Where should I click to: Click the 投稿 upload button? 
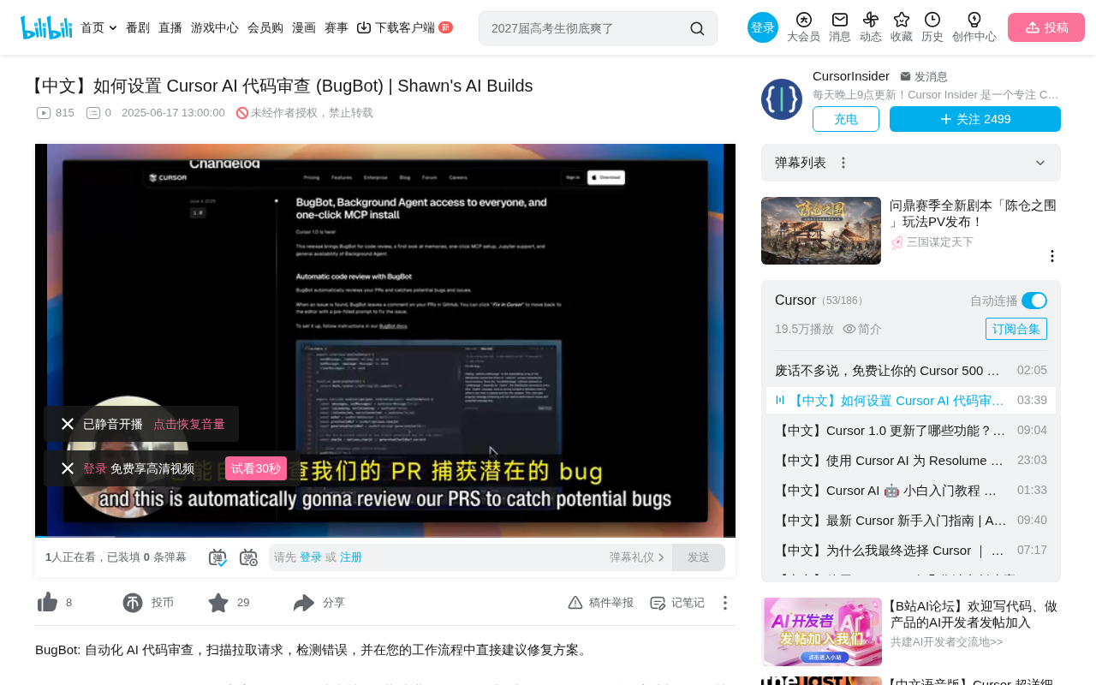[1046, 27]
